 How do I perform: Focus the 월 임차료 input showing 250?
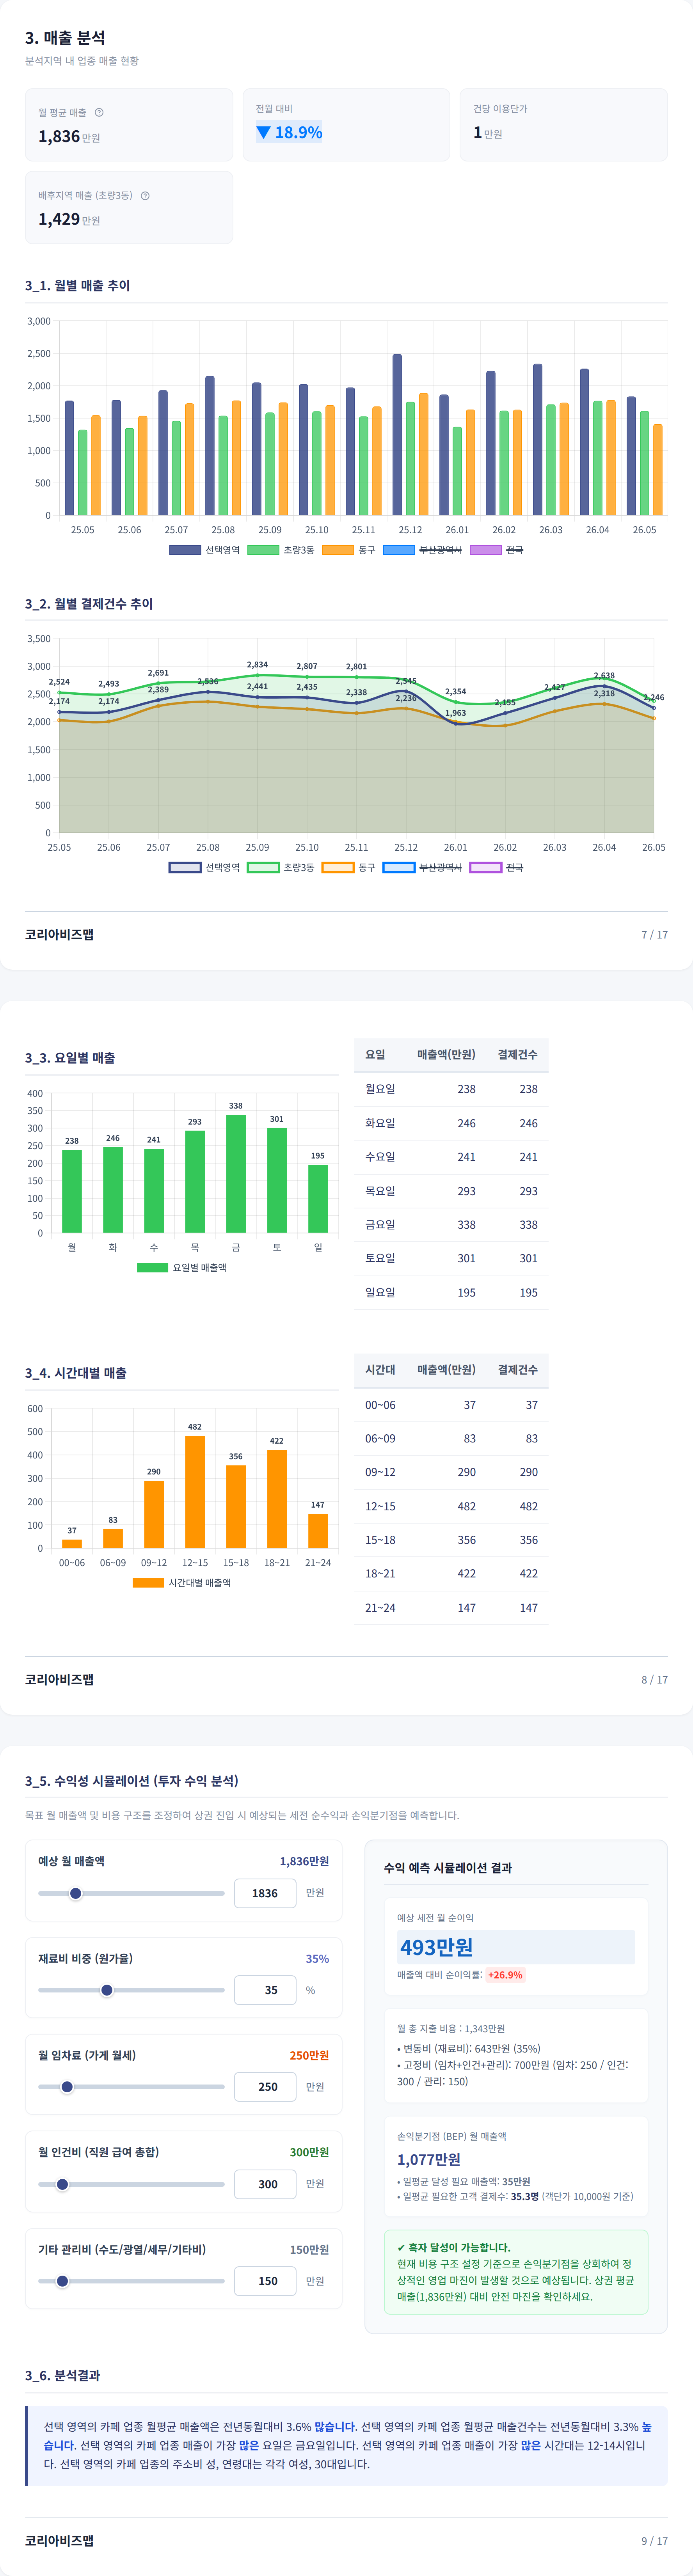coord(265,2087)
